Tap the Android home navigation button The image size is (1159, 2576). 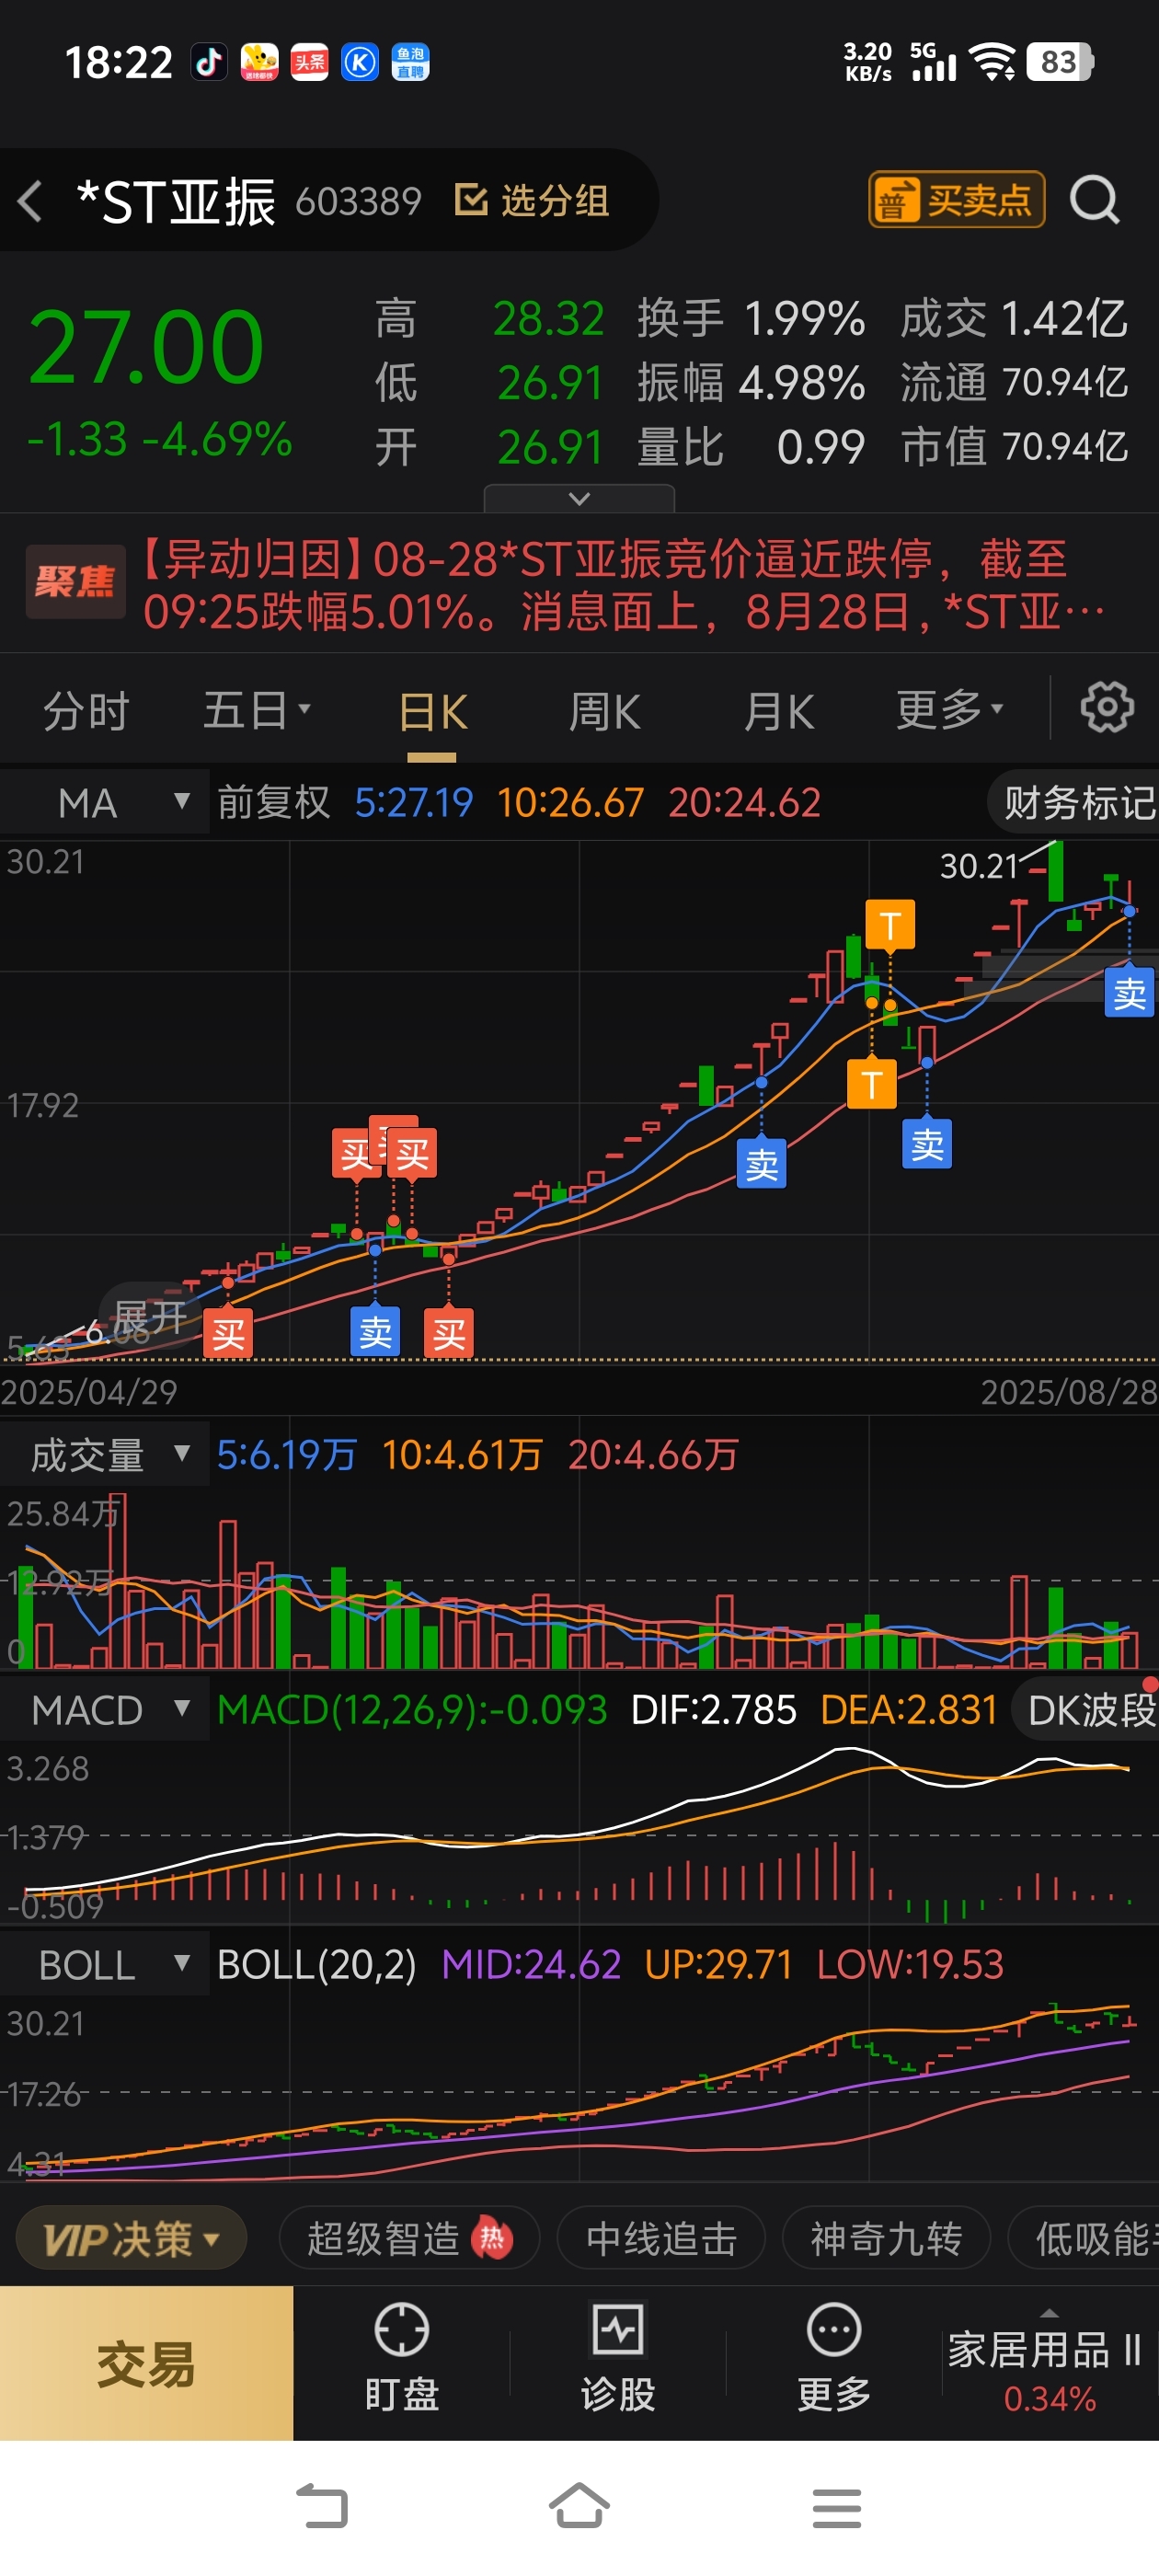pos(579,2506)
